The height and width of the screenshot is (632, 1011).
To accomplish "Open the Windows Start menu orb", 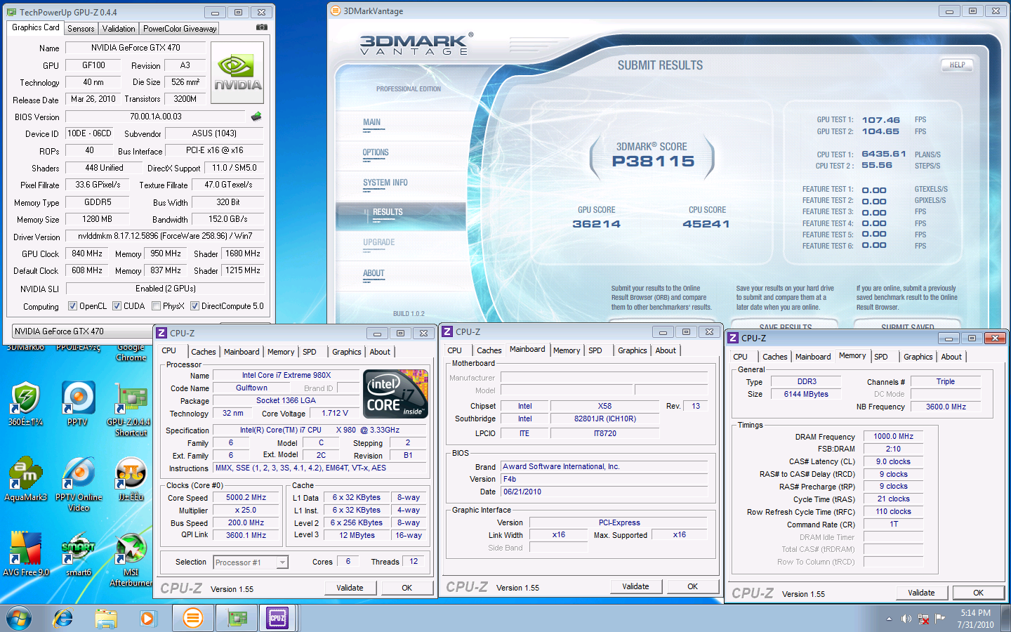I will point(19,618).
